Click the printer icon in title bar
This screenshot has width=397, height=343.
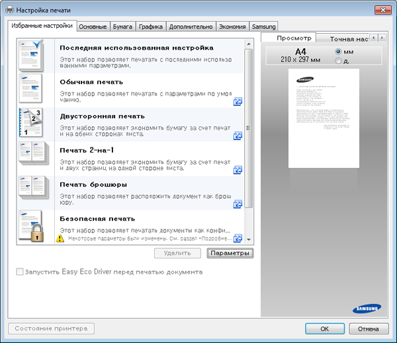10,10
